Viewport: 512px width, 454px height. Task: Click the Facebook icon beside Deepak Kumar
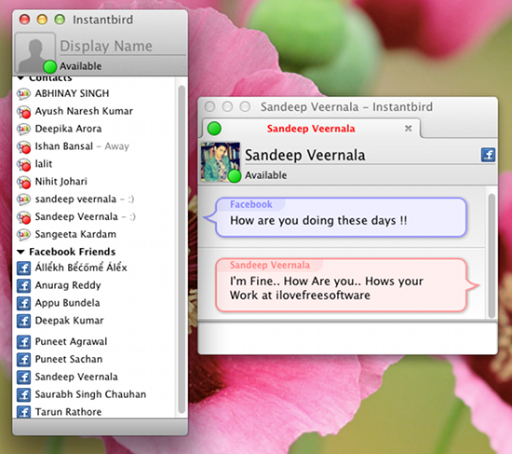coord(24,321)
